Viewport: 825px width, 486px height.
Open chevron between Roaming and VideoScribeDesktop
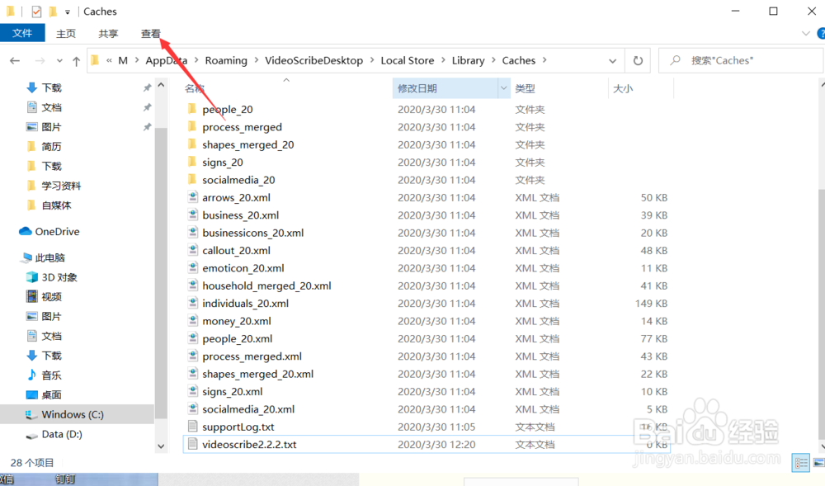257,60
